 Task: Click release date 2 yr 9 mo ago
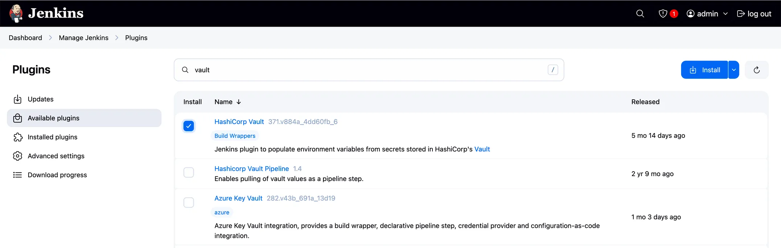tap(652, 174)
